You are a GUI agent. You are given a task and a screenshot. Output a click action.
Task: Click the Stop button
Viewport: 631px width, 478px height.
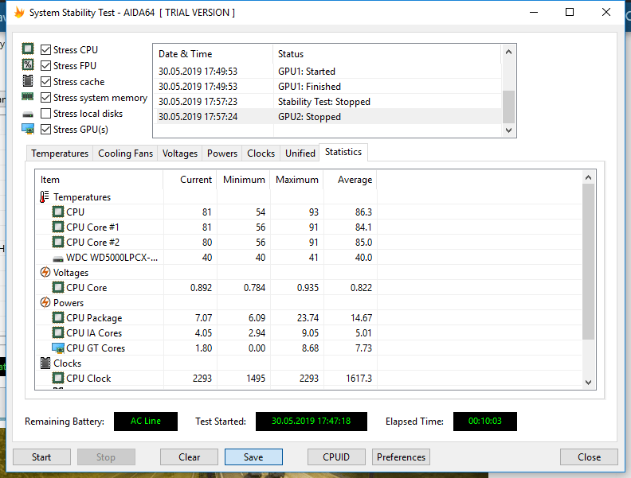[x=106, y=457]
